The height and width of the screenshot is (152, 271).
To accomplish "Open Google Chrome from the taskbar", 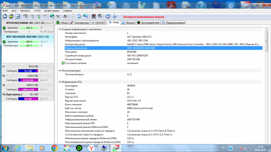I will pyautogui.click(x=55, y=148).
